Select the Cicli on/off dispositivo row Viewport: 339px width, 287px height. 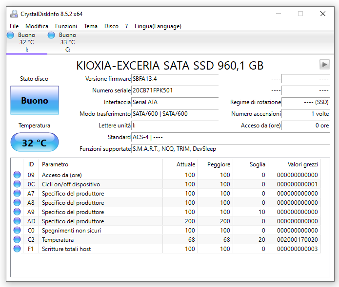pos(166,184)
